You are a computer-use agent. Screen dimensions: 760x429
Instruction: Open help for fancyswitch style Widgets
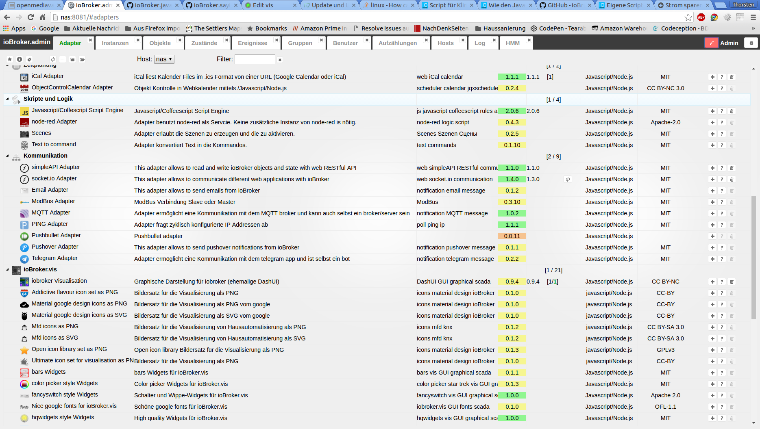722,395
